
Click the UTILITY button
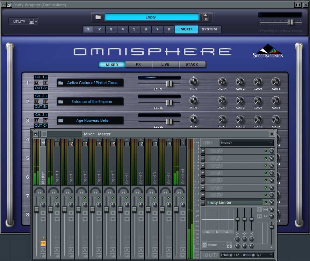pyautogui.click(x=20, y=21)
